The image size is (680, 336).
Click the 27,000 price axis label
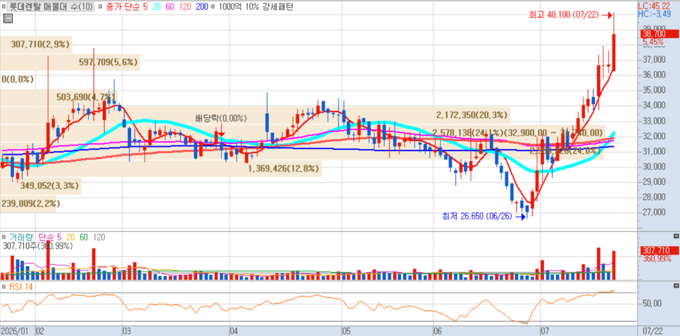point(654,212)
